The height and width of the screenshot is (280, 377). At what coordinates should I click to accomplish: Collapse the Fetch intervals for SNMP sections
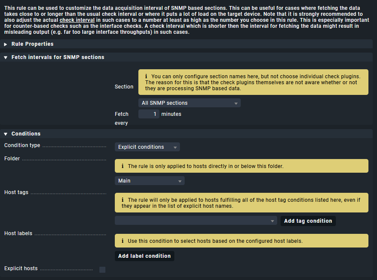(x=6, y=58)
